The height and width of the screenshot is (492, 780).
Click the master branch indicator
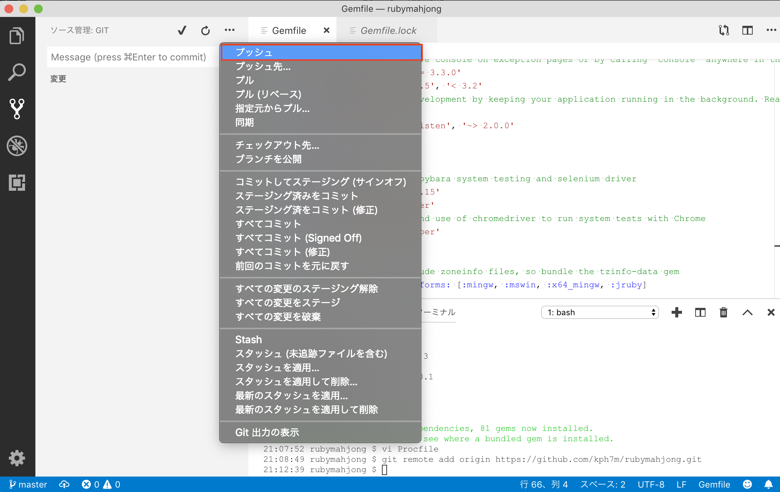28,484
